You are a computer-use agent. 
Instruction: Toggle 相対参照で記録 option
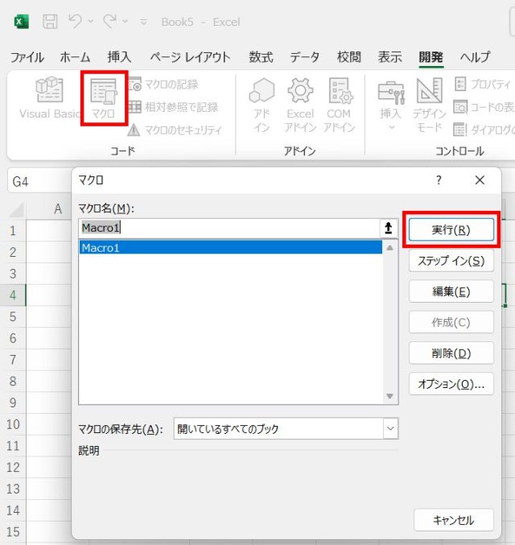coord(134,106)
